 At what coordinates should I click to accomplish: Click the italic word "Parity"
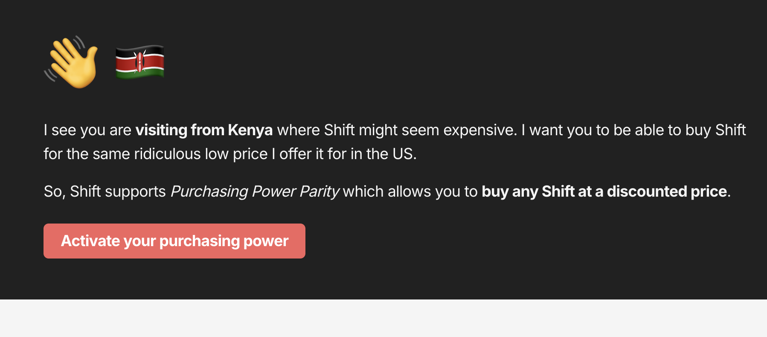pyautogui.click(x=319, y=192)
